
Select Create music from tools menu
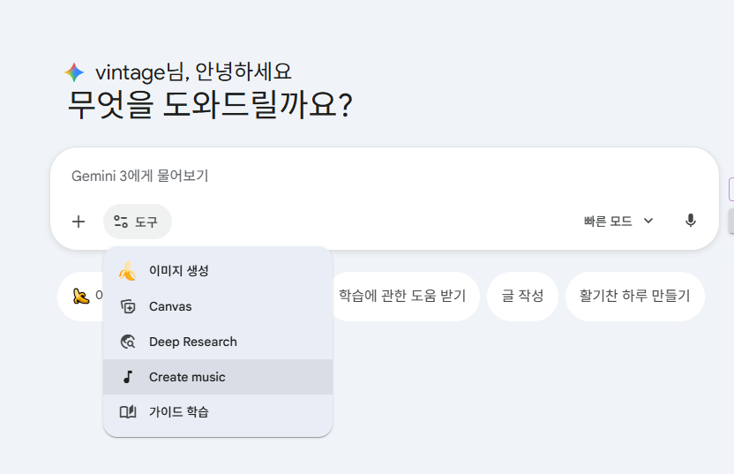(x=187, y=377)
